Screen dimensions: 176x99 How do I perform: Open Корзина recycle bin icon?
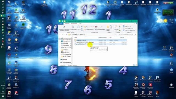pos(171,86)
